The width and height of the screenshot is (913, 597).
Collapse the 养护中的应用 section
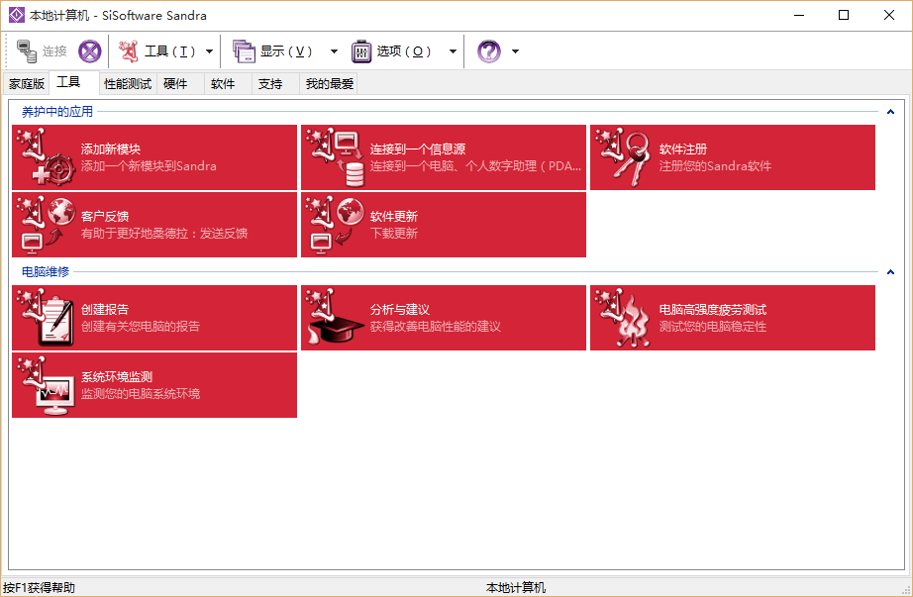click(890, 112)
